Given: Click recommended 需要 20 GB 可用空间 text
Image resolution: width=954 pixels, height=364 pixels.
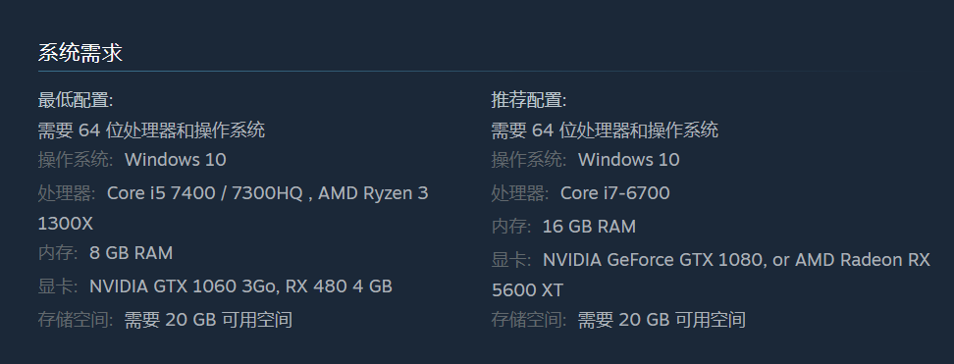Looking at the screenshot, I should click(x=662, y=320).
